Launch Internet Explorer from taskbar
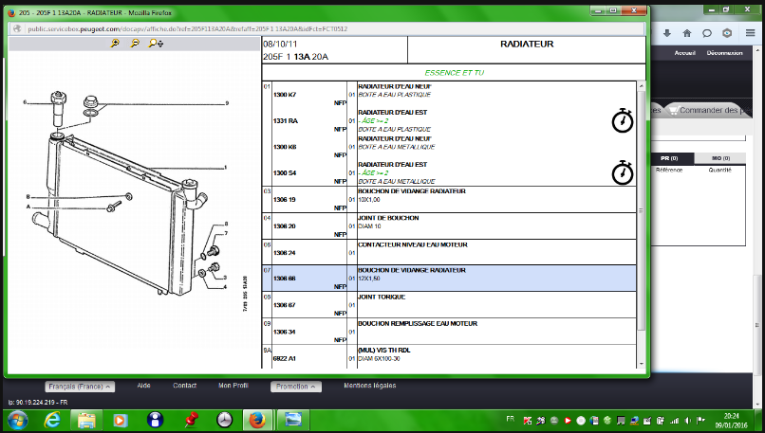The width and height of the screenshot is (765, 433). [51, 420]
